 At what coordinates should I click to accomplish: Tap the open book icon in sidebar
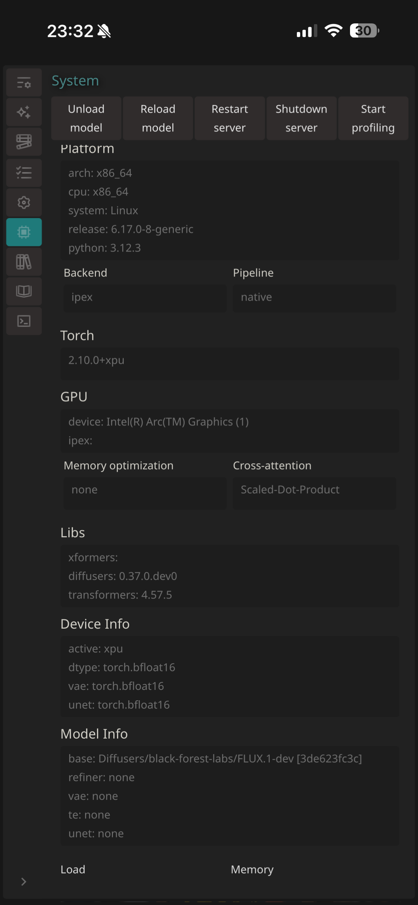24,291
